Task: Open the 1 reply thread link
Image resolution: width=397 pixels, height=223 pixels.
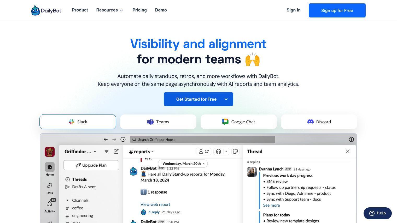Action: point(154,212)
